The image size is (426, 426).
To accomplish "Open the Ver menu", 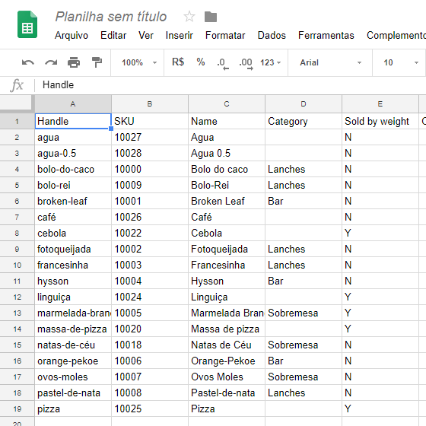I will [x=146, y=36].
